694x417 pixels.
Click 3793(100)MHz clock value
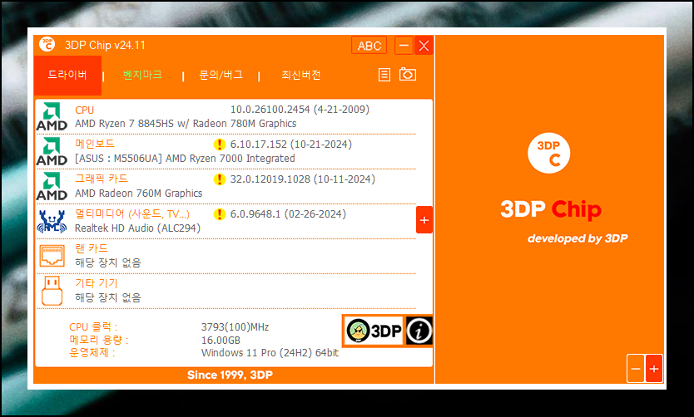(x=235, y=327)
